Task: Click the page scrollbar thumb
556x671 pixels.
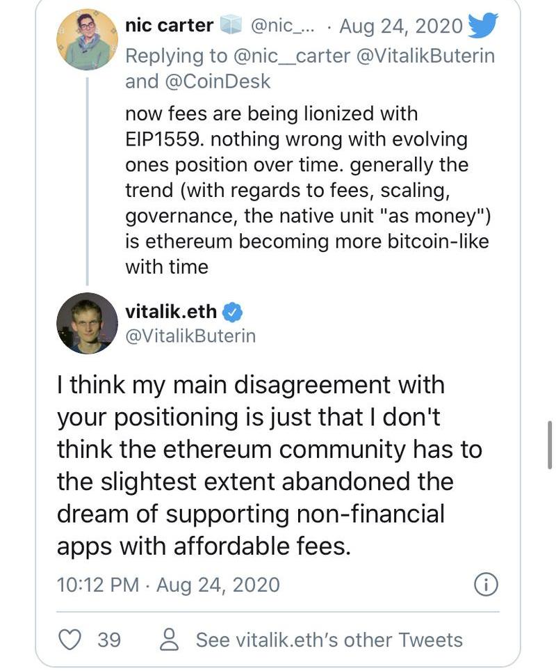Action: [550, 445]
